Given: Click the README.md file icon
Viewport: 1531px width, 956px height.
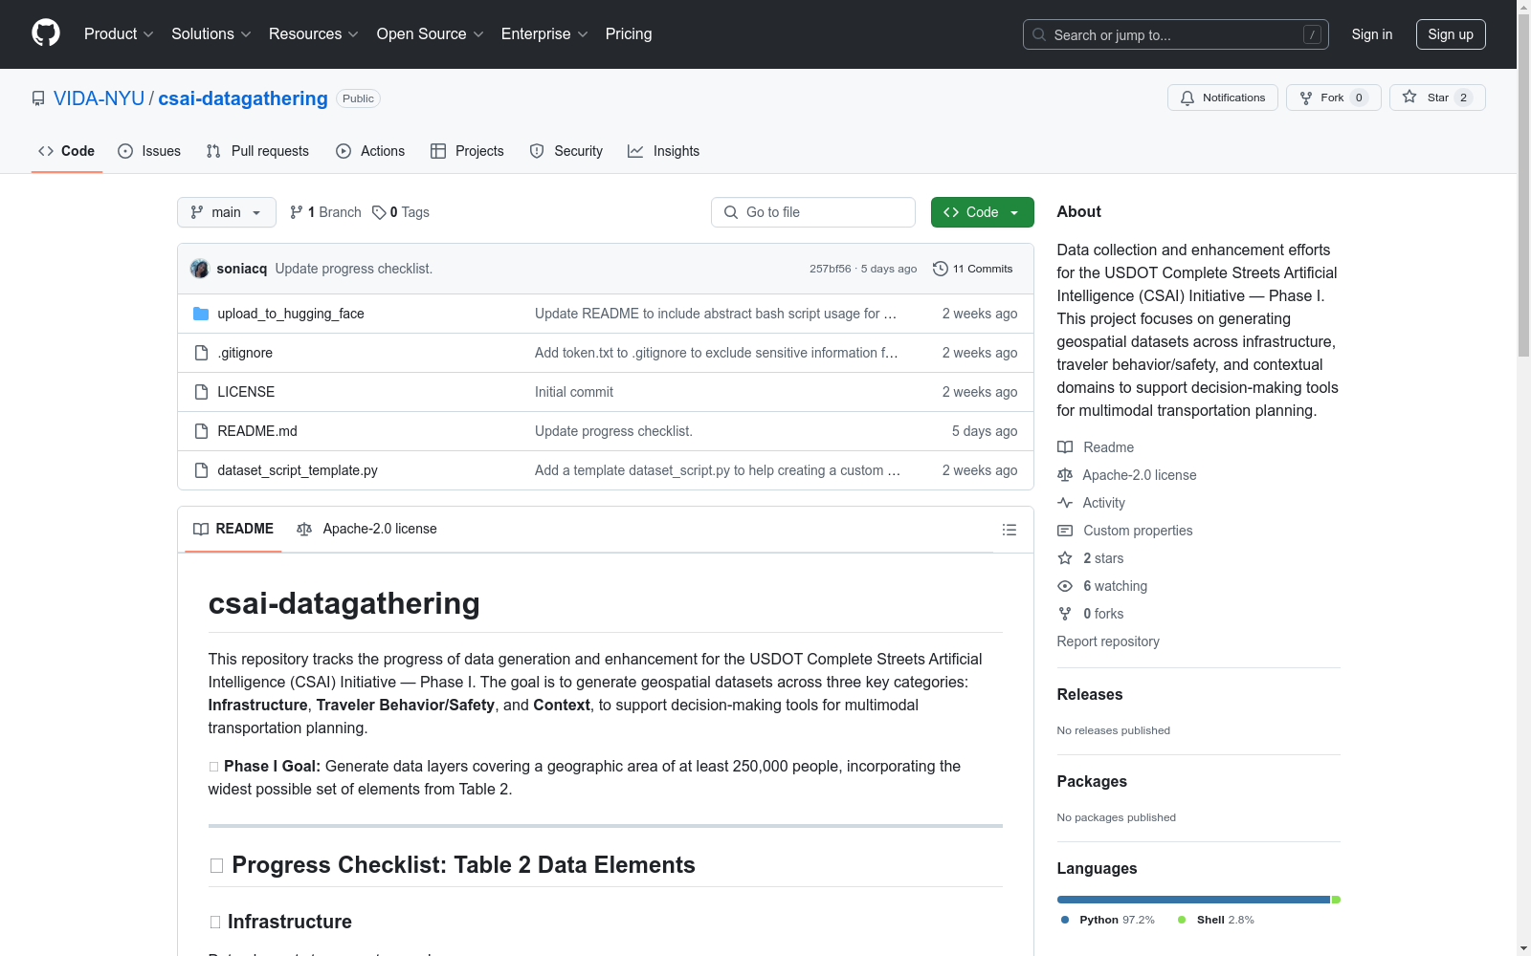Looking at the screenshot, I should click(x=201, y=431).
